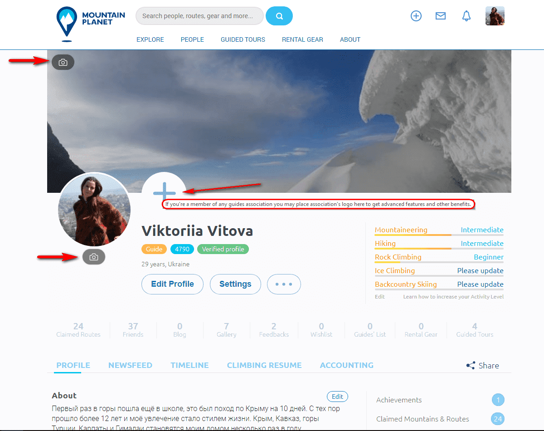The width and height of the screenshot is (544, 431).
Task: Open the search with the magnifier icon
Action: pos(279,15)
